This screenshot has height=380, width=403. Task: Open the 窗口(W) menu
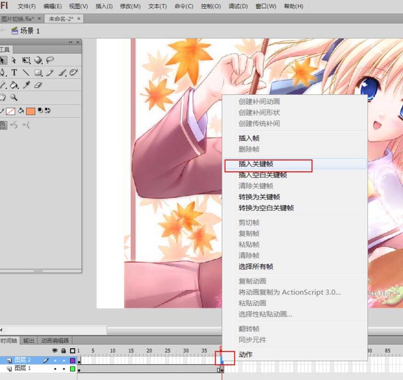point(266,6)
